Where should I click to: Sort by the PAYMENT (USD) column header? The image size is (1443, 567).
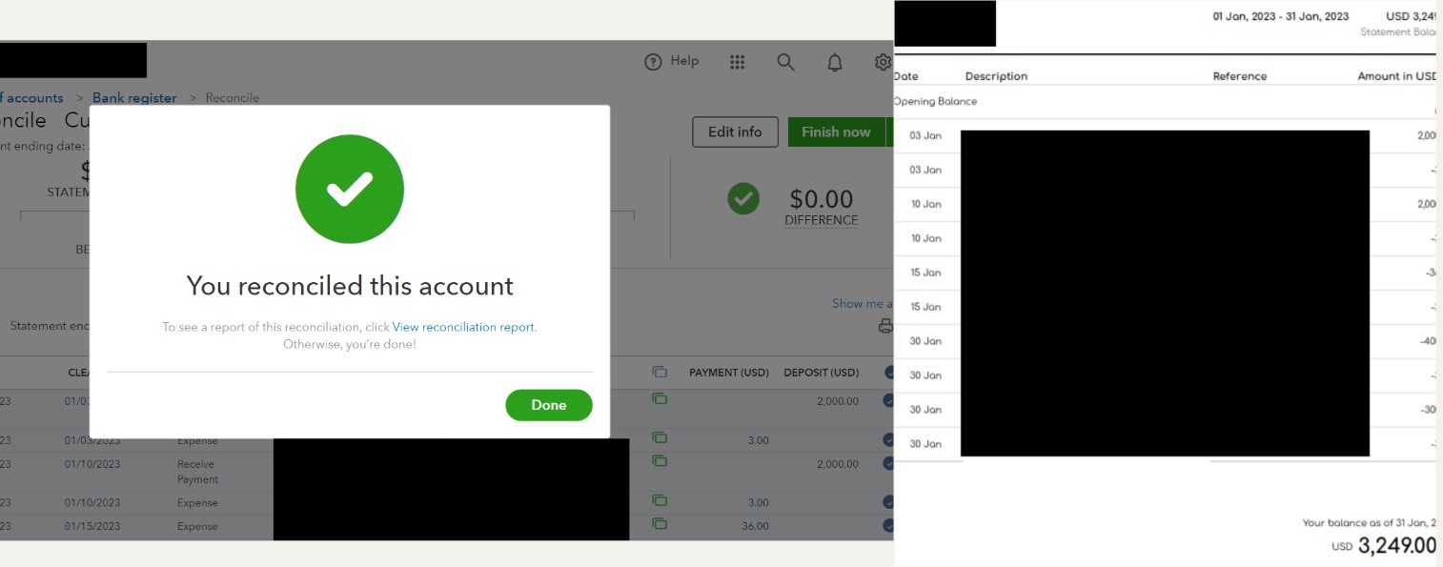pos(729,373)
